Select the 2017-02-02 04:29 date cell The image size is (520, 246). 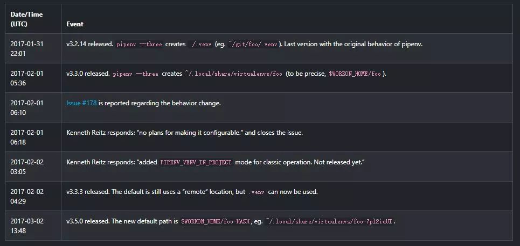coord(25,197)
